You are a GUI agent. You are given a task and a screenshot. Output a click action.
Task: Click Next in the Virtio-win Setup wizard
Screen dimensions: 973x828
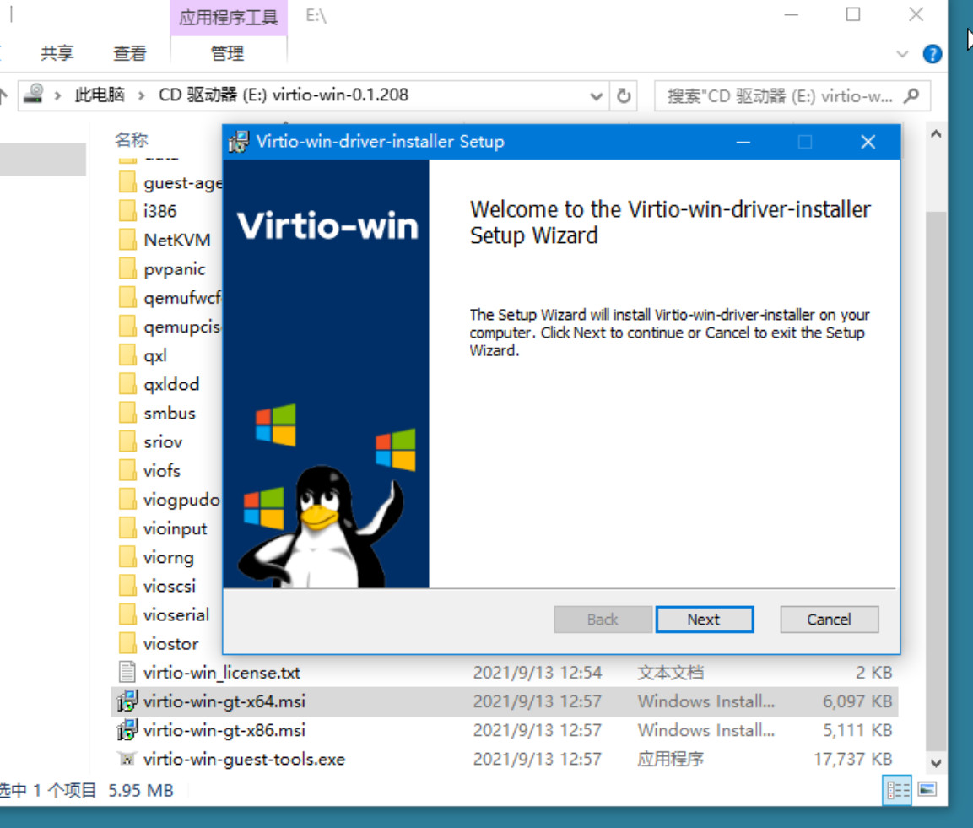click(x=705, y=620)
